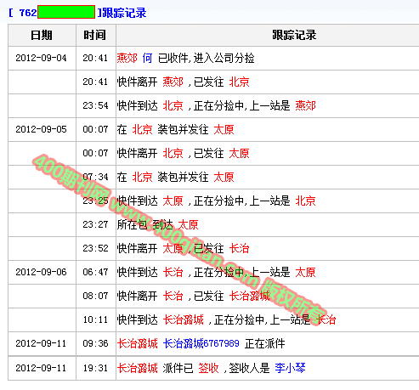The image size is (419, 390).
Task: Click the 2012-09-04 date cell
Action: [x=41, y=58]
